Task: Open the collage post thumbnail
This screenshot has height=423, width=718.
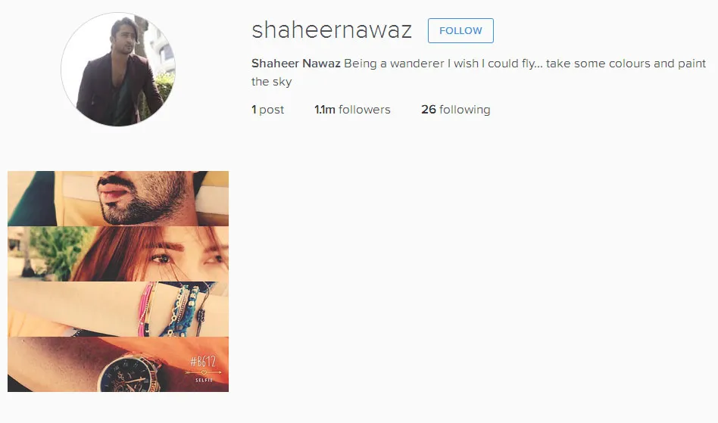Action: coord(118,281)
